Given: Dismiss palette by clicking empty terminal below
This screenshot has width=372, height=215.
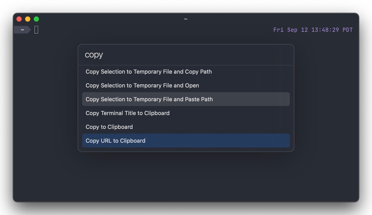Looking at the screenshot, I should [186, 178].
